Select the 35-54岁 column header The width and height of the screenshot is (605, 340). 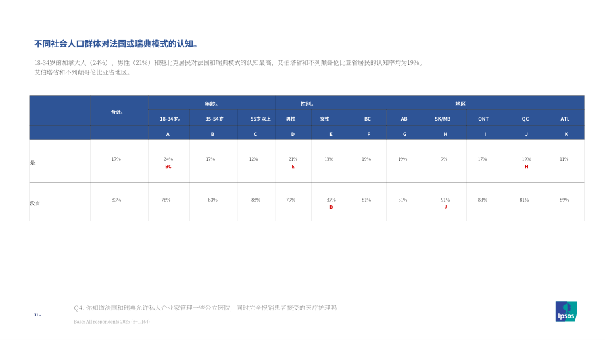click(x=214, y=119)
